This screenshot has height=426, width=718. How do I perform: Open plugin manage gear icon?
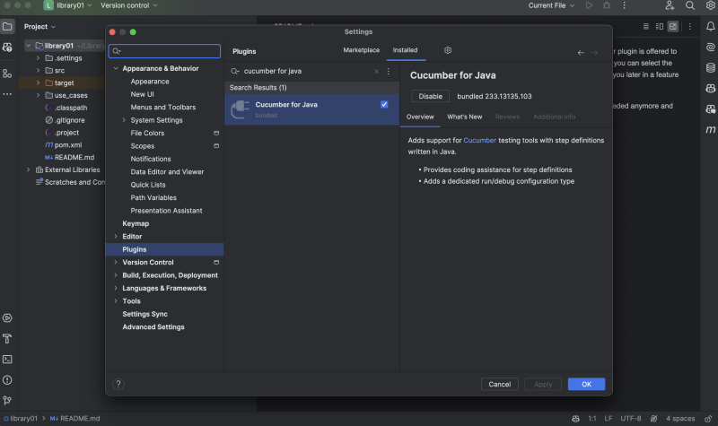coord(448,50)
